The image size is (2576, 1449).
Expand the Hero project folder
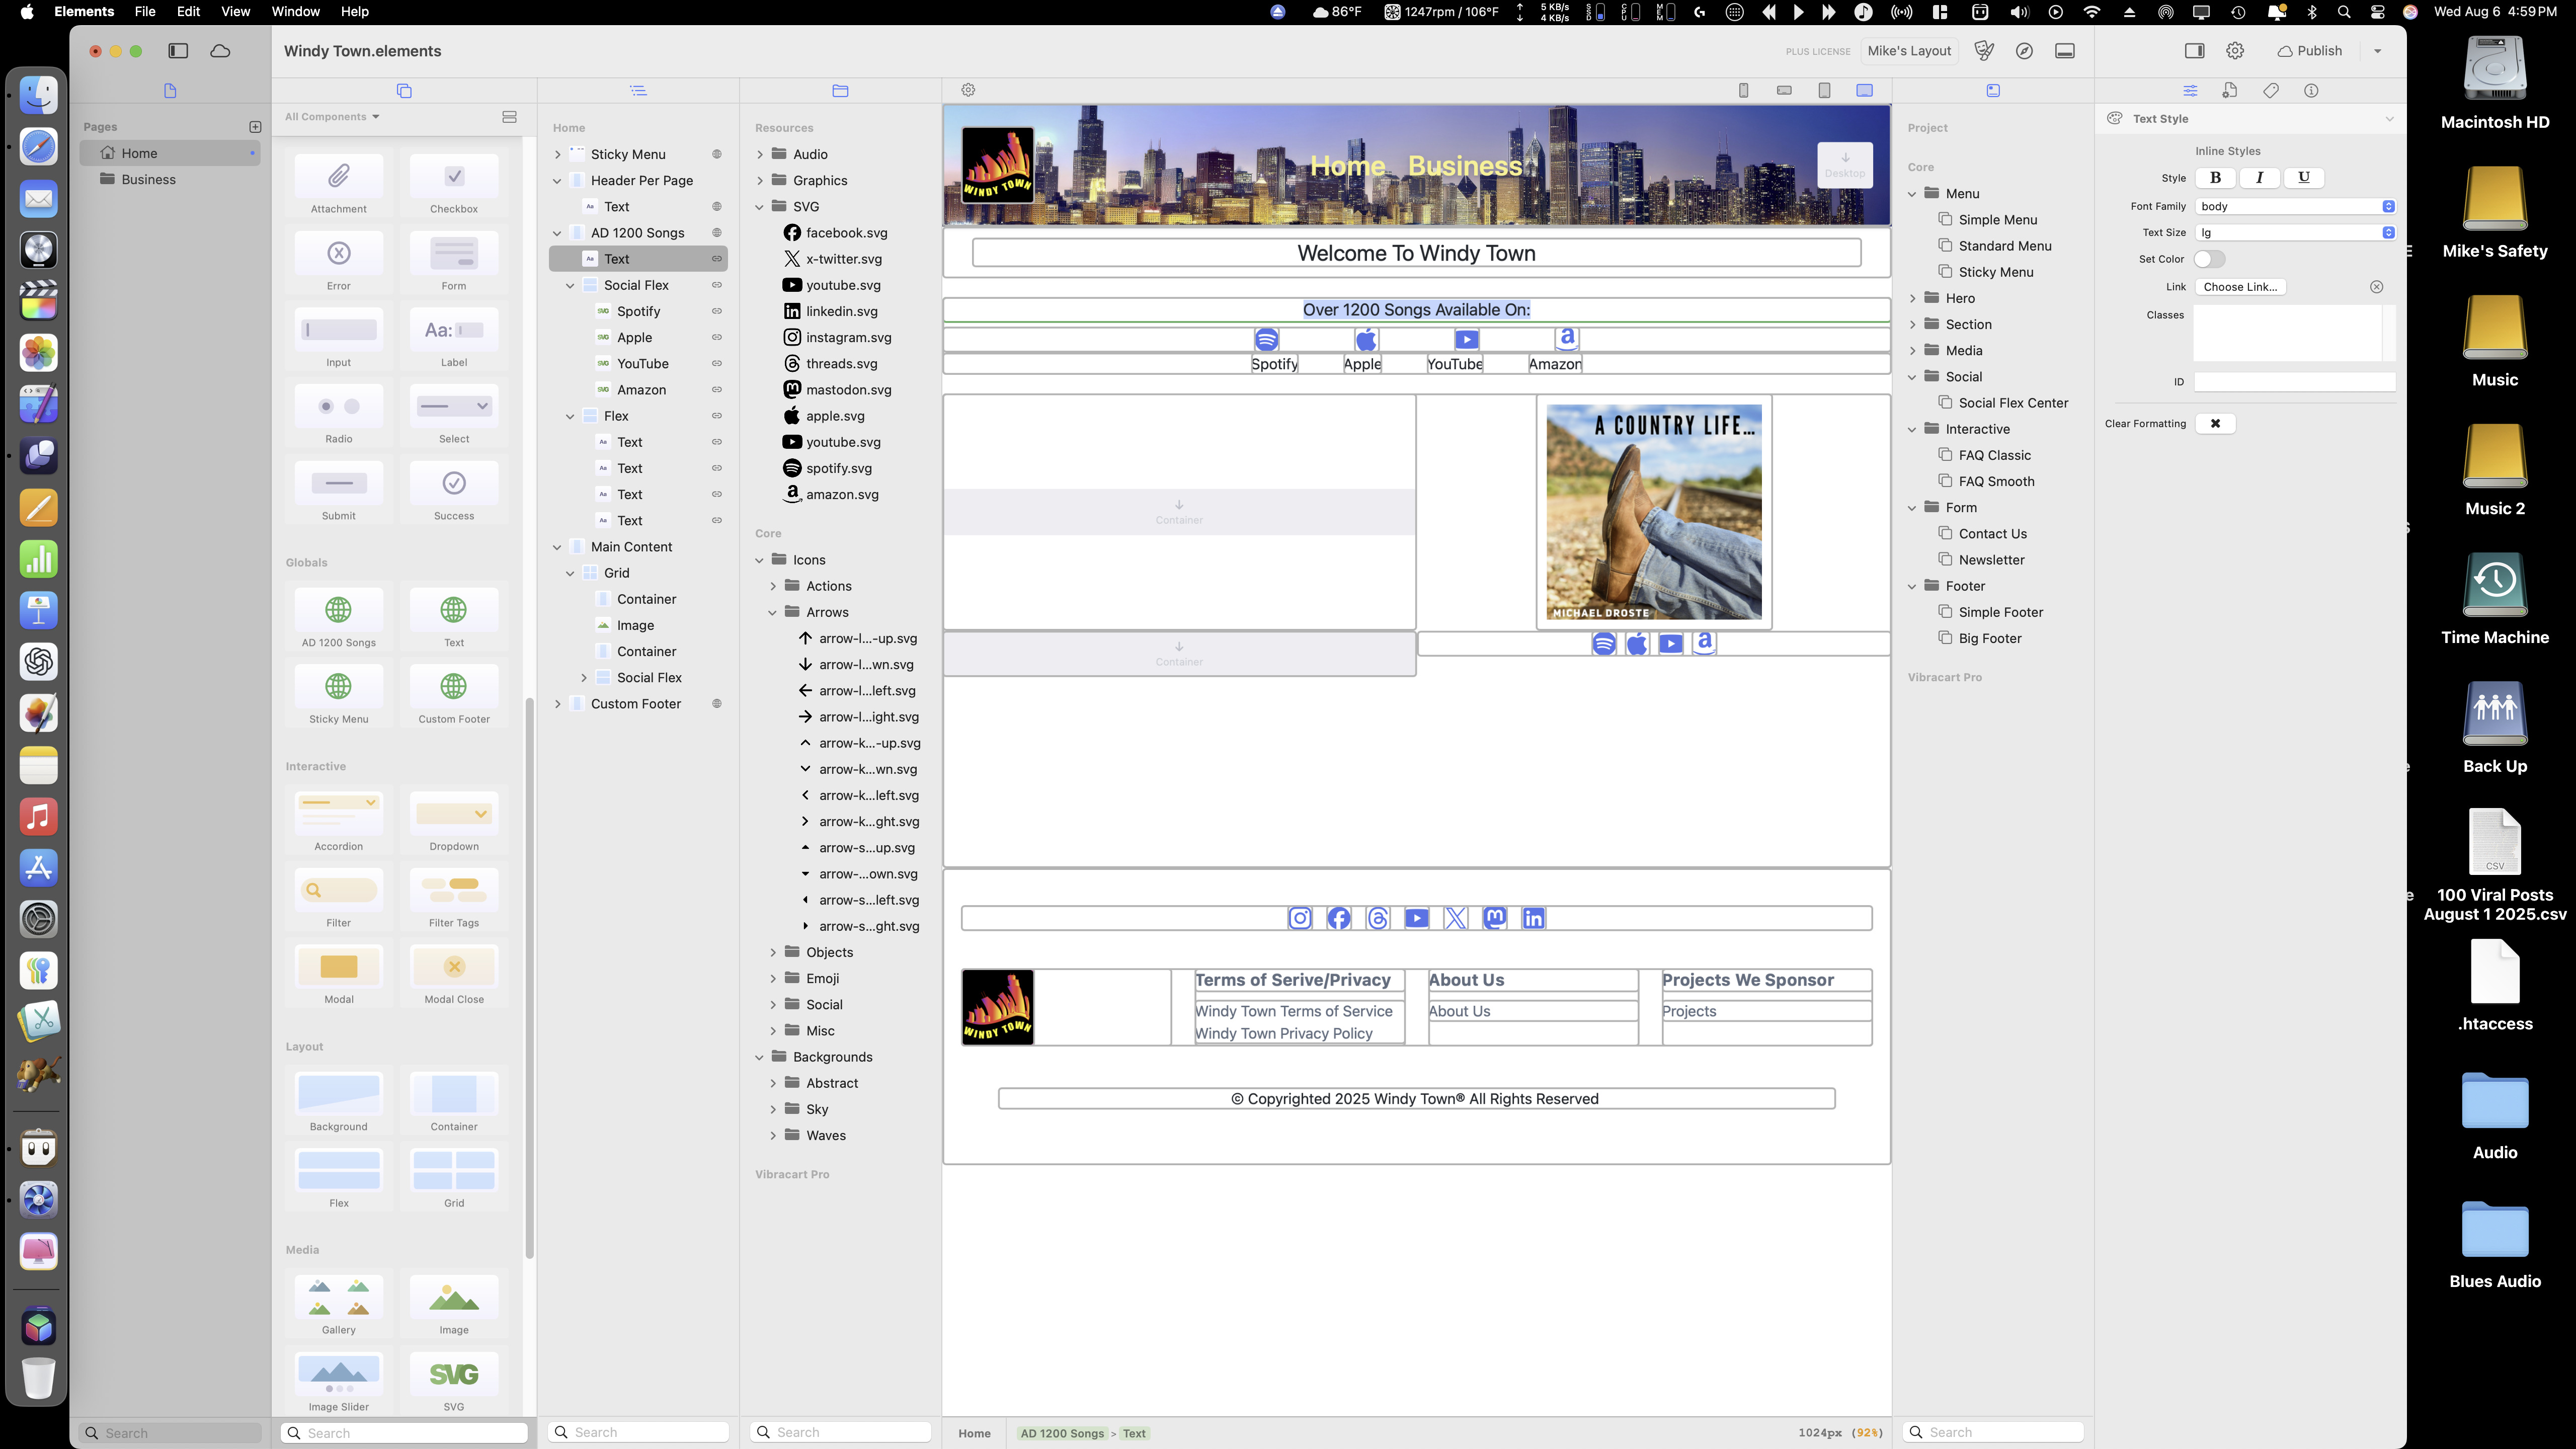pyautogui.click(x=1913, y=298)
